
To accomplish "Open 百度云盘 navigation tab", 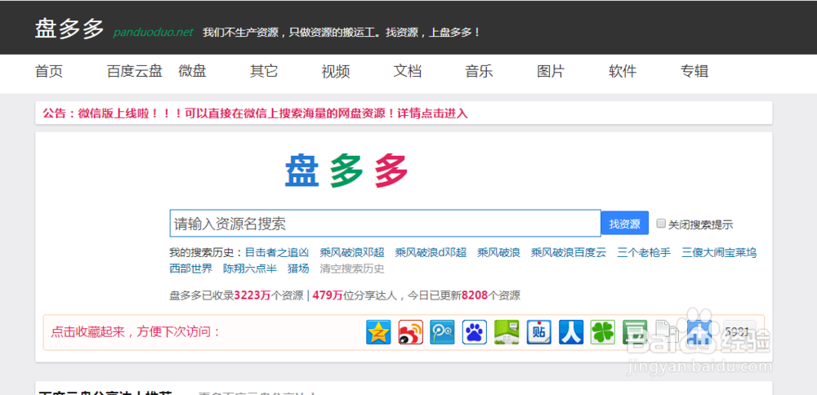I will 135,71.
